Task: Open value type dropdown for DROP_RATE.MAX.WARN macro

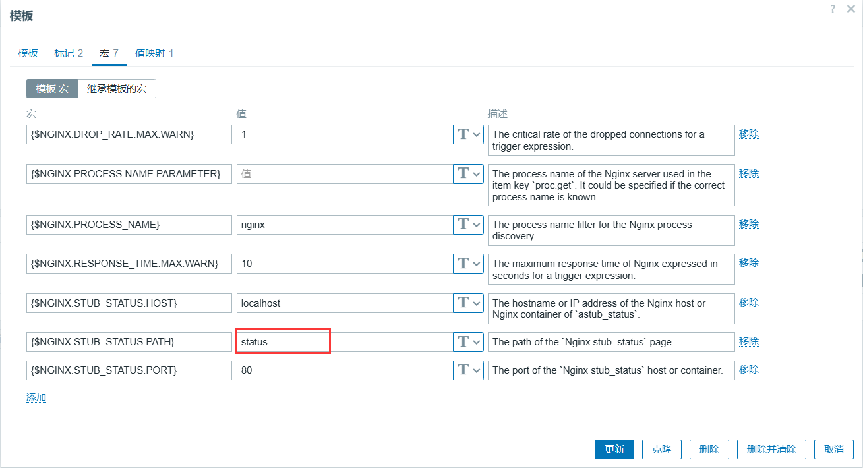Action: click(x=468, y=134)
